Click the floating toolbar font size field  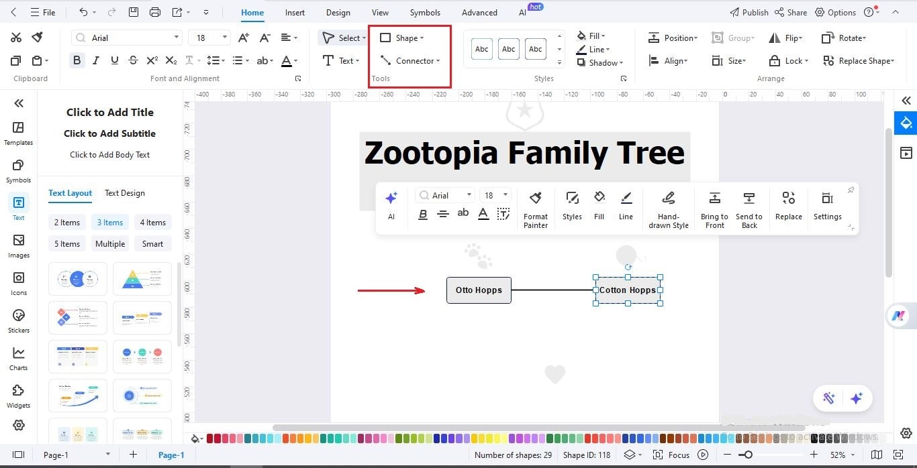point(496,195)
